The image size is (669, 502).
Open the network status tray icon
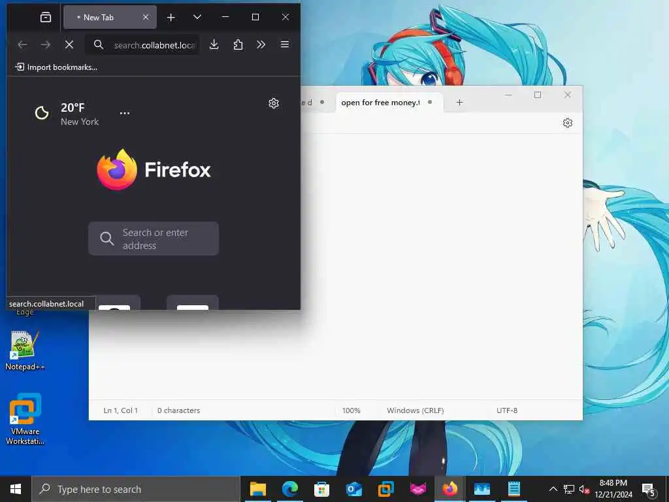[569, 489]
